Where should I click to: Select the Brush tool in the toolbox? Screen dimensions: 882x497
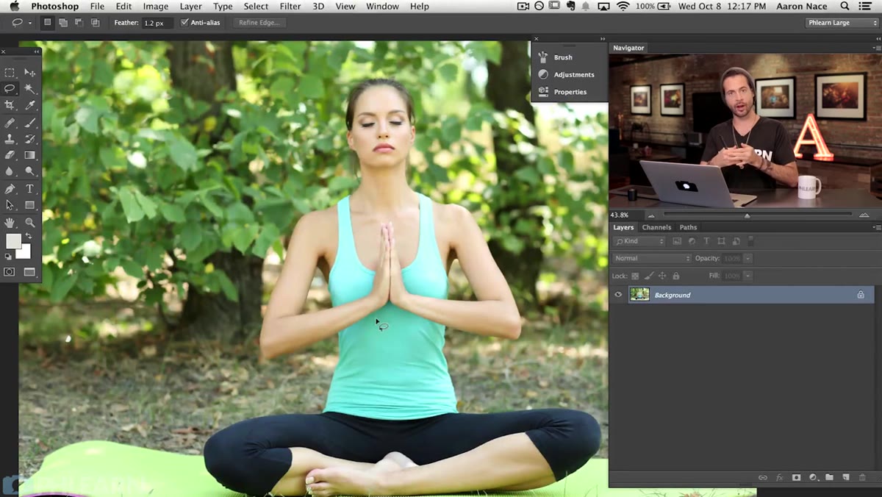(x=30, y=123)
